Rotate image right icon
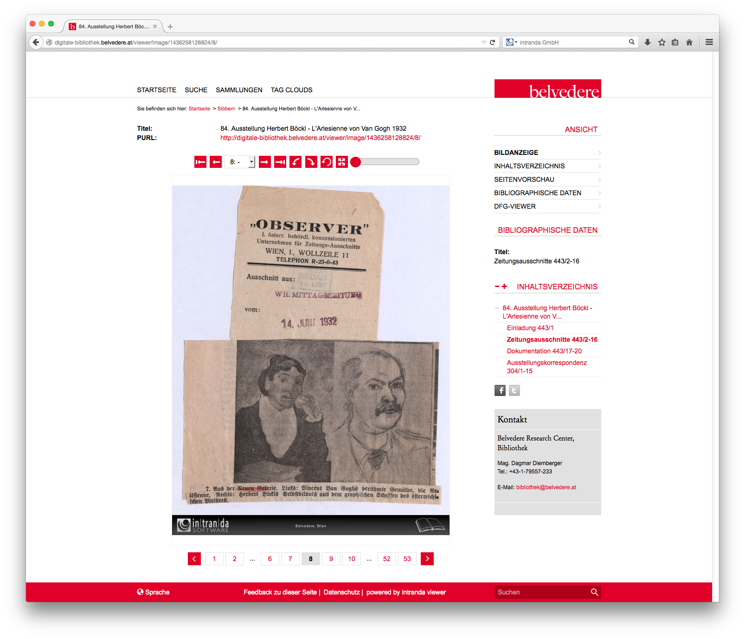 311,162
